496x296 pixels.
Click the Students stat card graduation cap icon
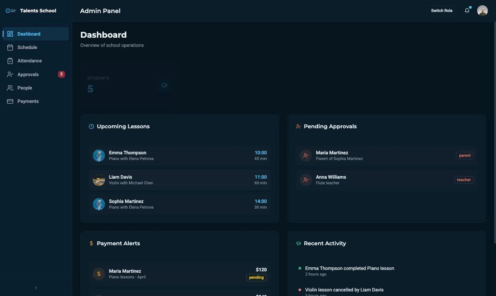pyautogui.click(x=164, y=85)
